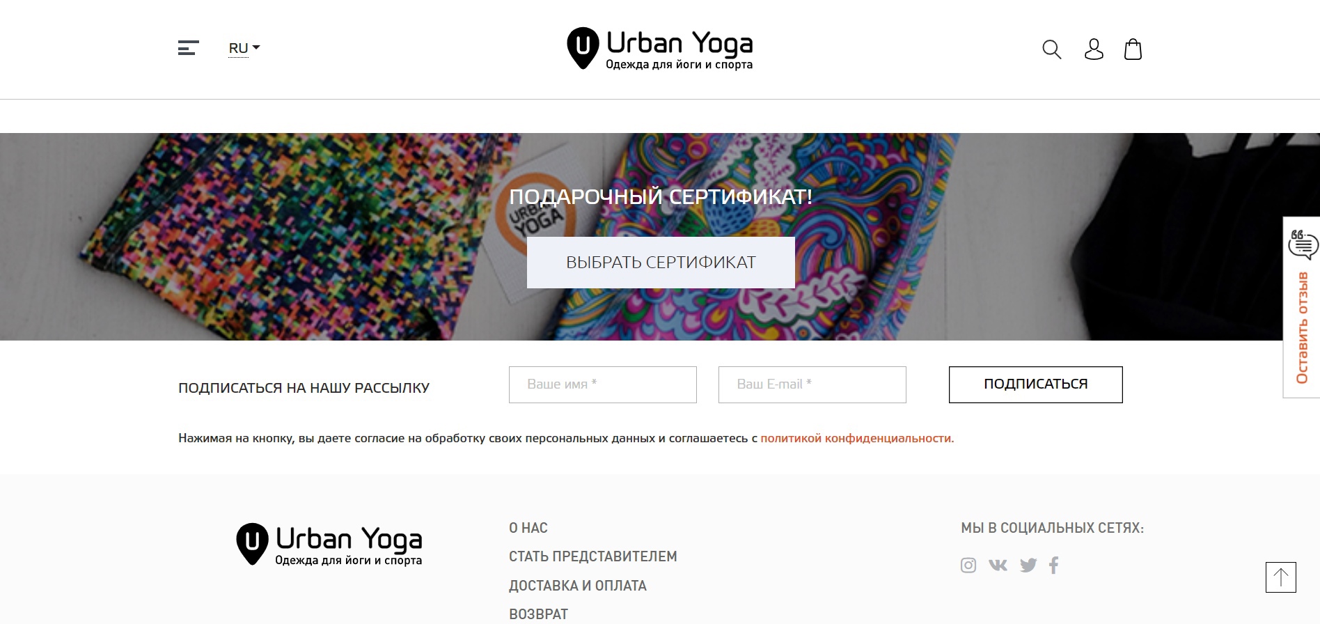Screen dimensions: 1320x624
Task: Click the Ваше имя input field
Action: pyautogui.click(x=603, y=384)
